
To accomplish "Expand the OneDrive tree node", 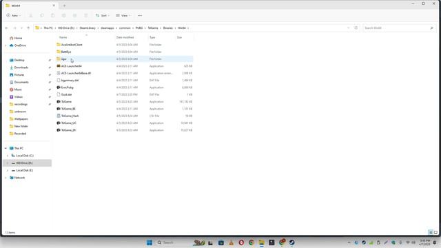I will pyautogui.click(x=6, y=45).
